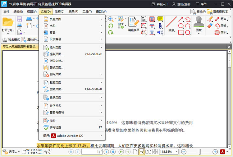Open the 注释(C) menu

pos(59,12)
